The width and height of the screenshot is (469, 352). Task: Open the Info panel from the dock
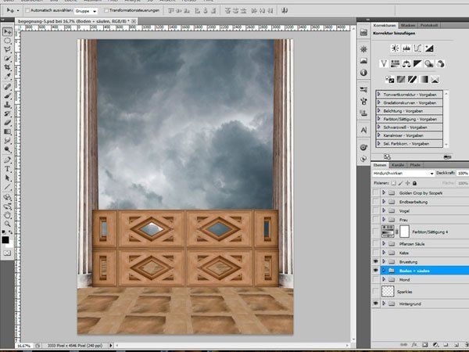click(x=363, y=73)
